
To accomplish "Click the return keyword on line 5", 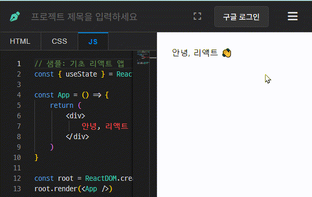I will click(62, 105).
